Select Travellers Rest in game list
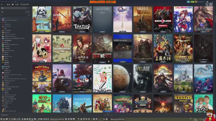Image resolution: width=216 pixels, height=121 pixels. coord(9,111)
